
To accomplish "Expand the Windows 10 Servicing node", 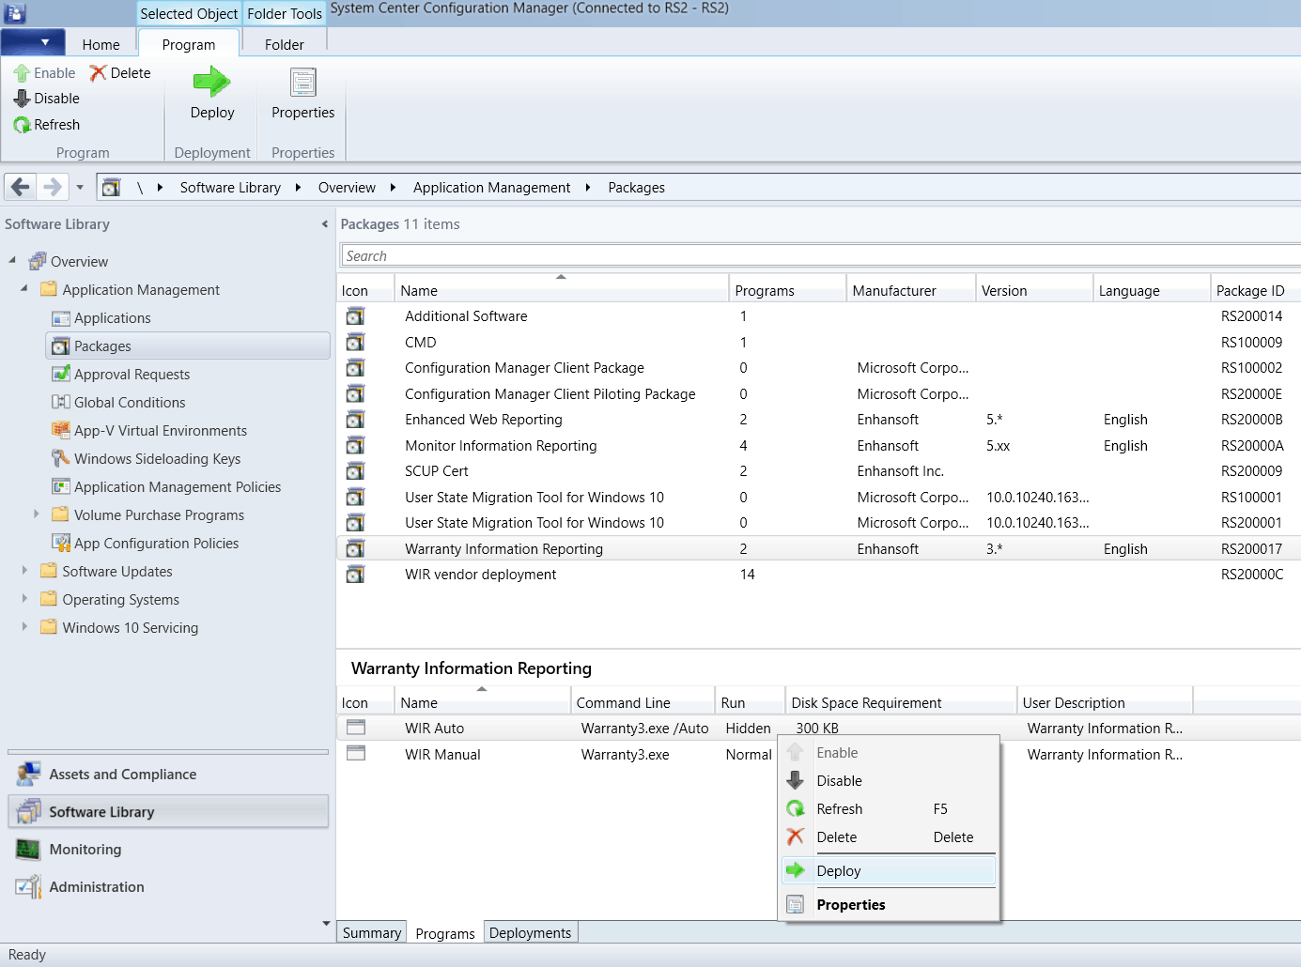I will pyautogui.click(x=24, y=627).
